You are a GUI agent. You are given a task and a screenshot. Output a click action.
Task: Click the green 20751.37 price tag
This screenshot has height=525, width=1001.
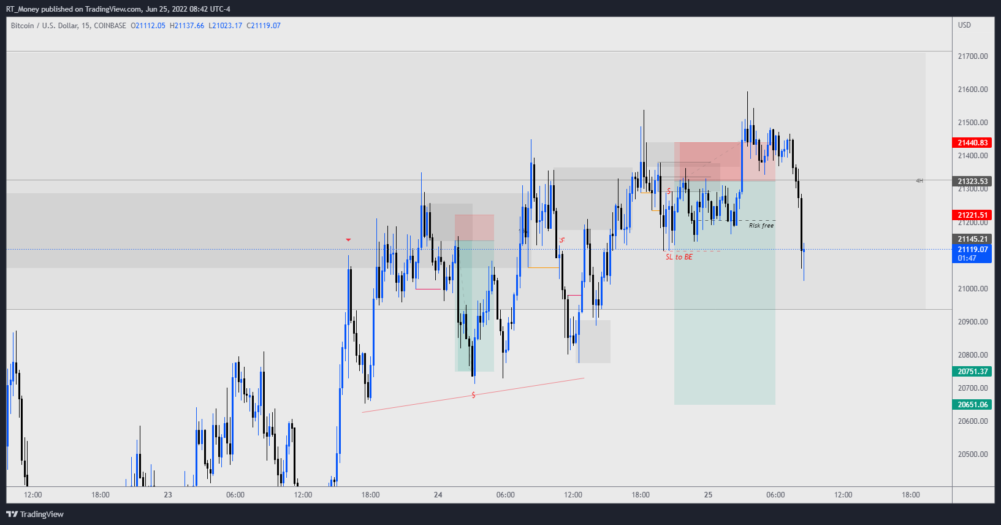point(972,372)
